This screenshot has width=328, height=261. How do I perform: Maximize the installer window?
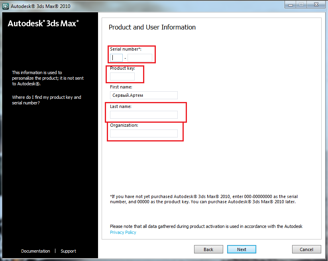tap(302, 5)
